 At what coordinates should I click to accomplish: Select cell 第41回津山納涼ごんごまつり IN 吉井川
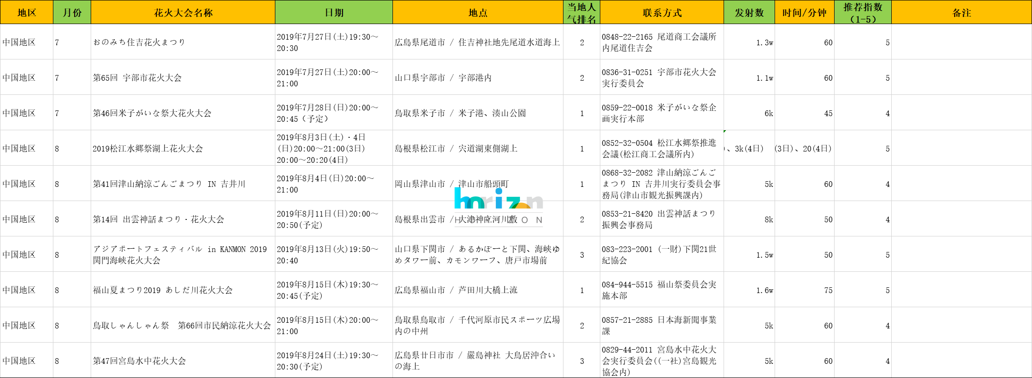[183, 184]
